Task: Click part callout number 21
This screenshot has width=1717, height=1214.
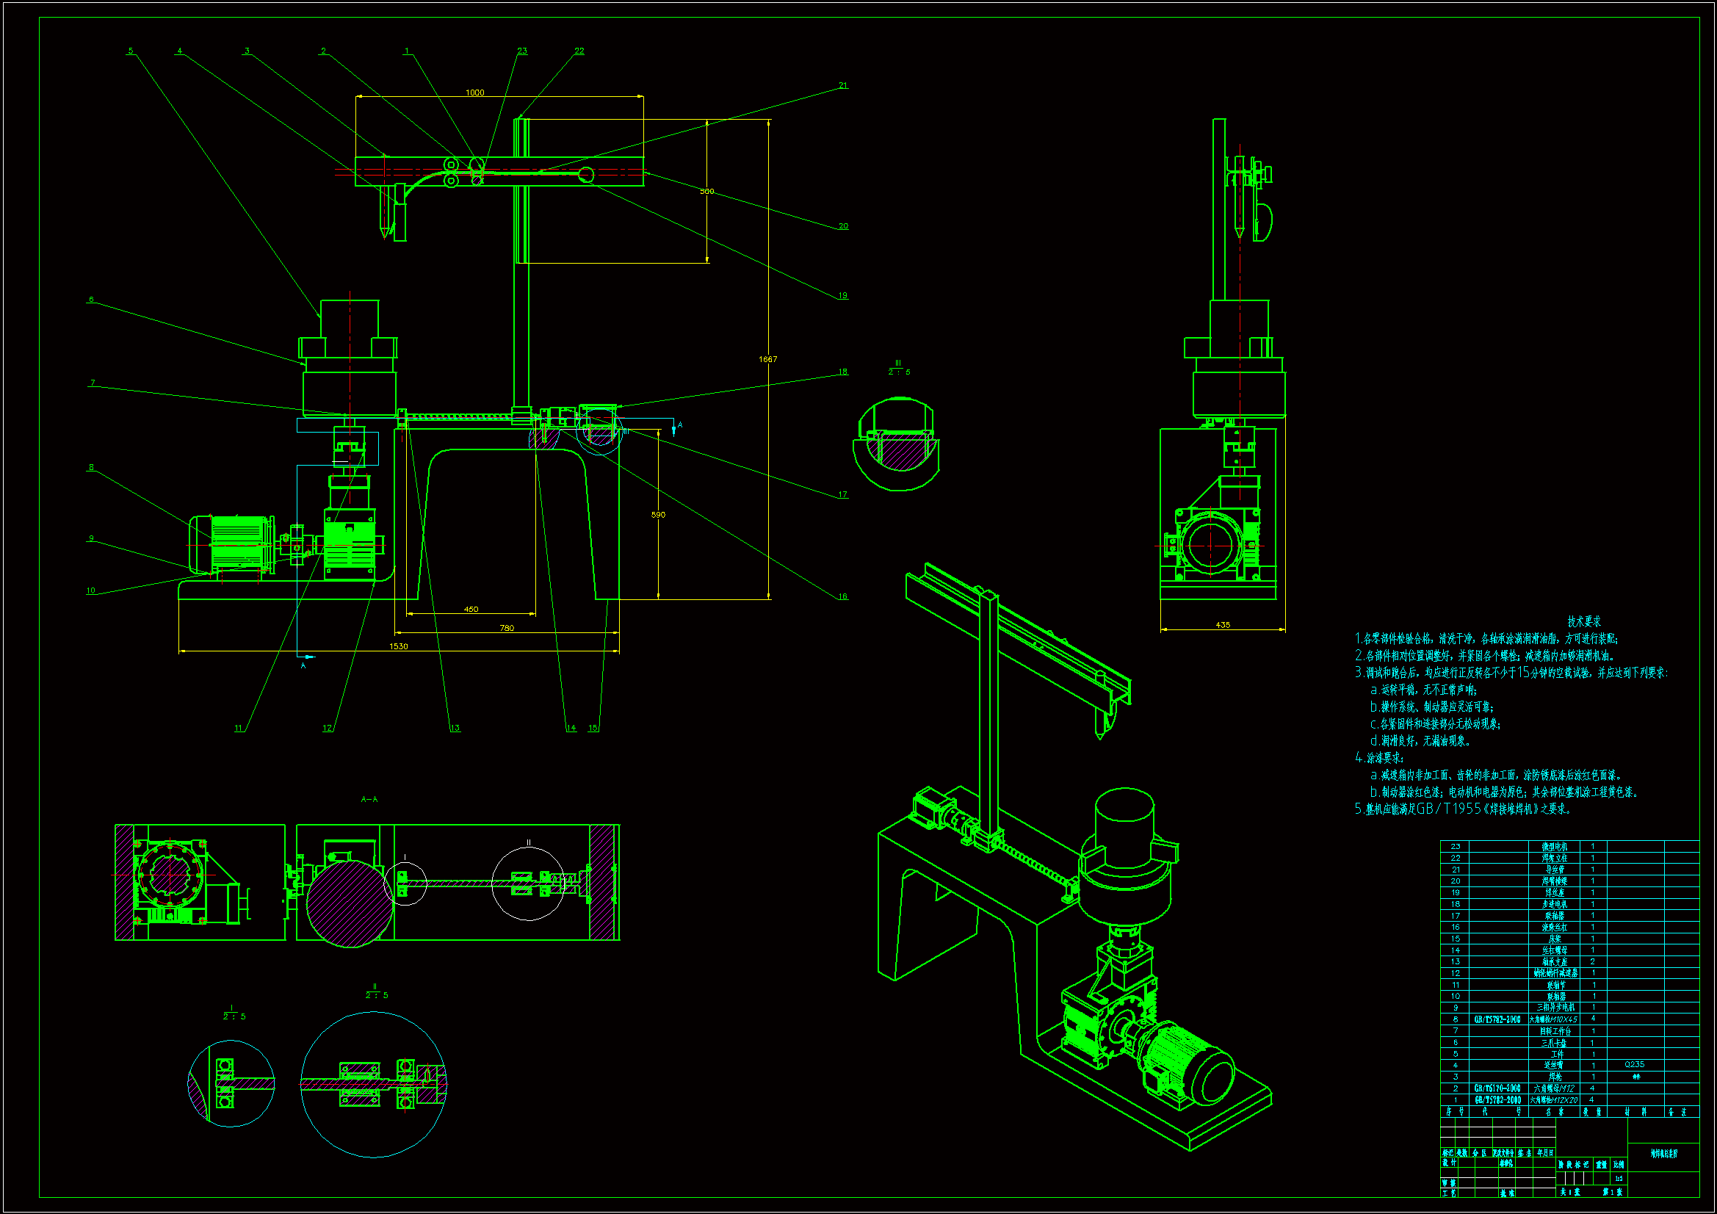Action: point(843,85)
